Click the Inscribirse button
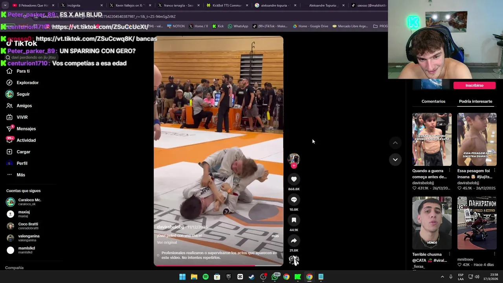The image size is (503, 283). [x=474, y=85]
